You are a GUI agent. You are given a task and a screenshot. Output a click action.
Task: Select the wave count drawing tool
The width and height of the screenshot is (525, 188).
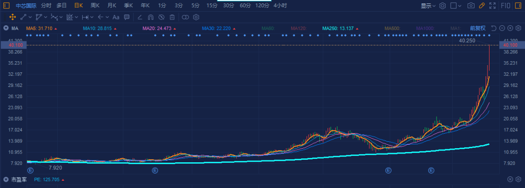coord(54,17)
